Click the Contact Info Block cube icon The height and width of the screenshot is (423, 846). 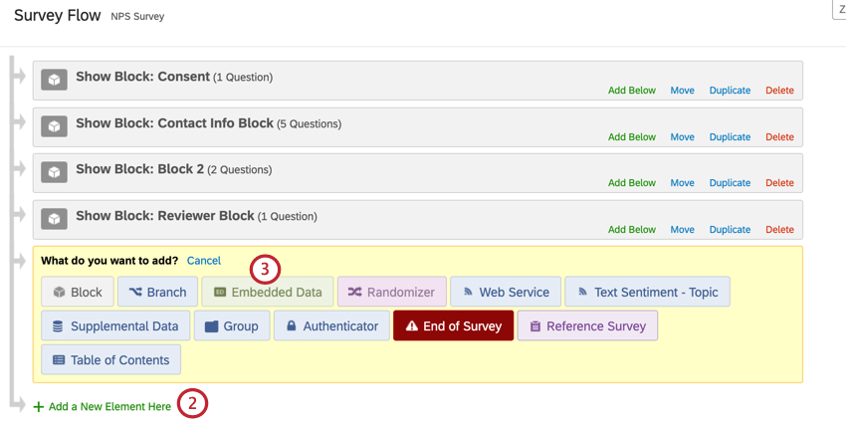[54, 126]
